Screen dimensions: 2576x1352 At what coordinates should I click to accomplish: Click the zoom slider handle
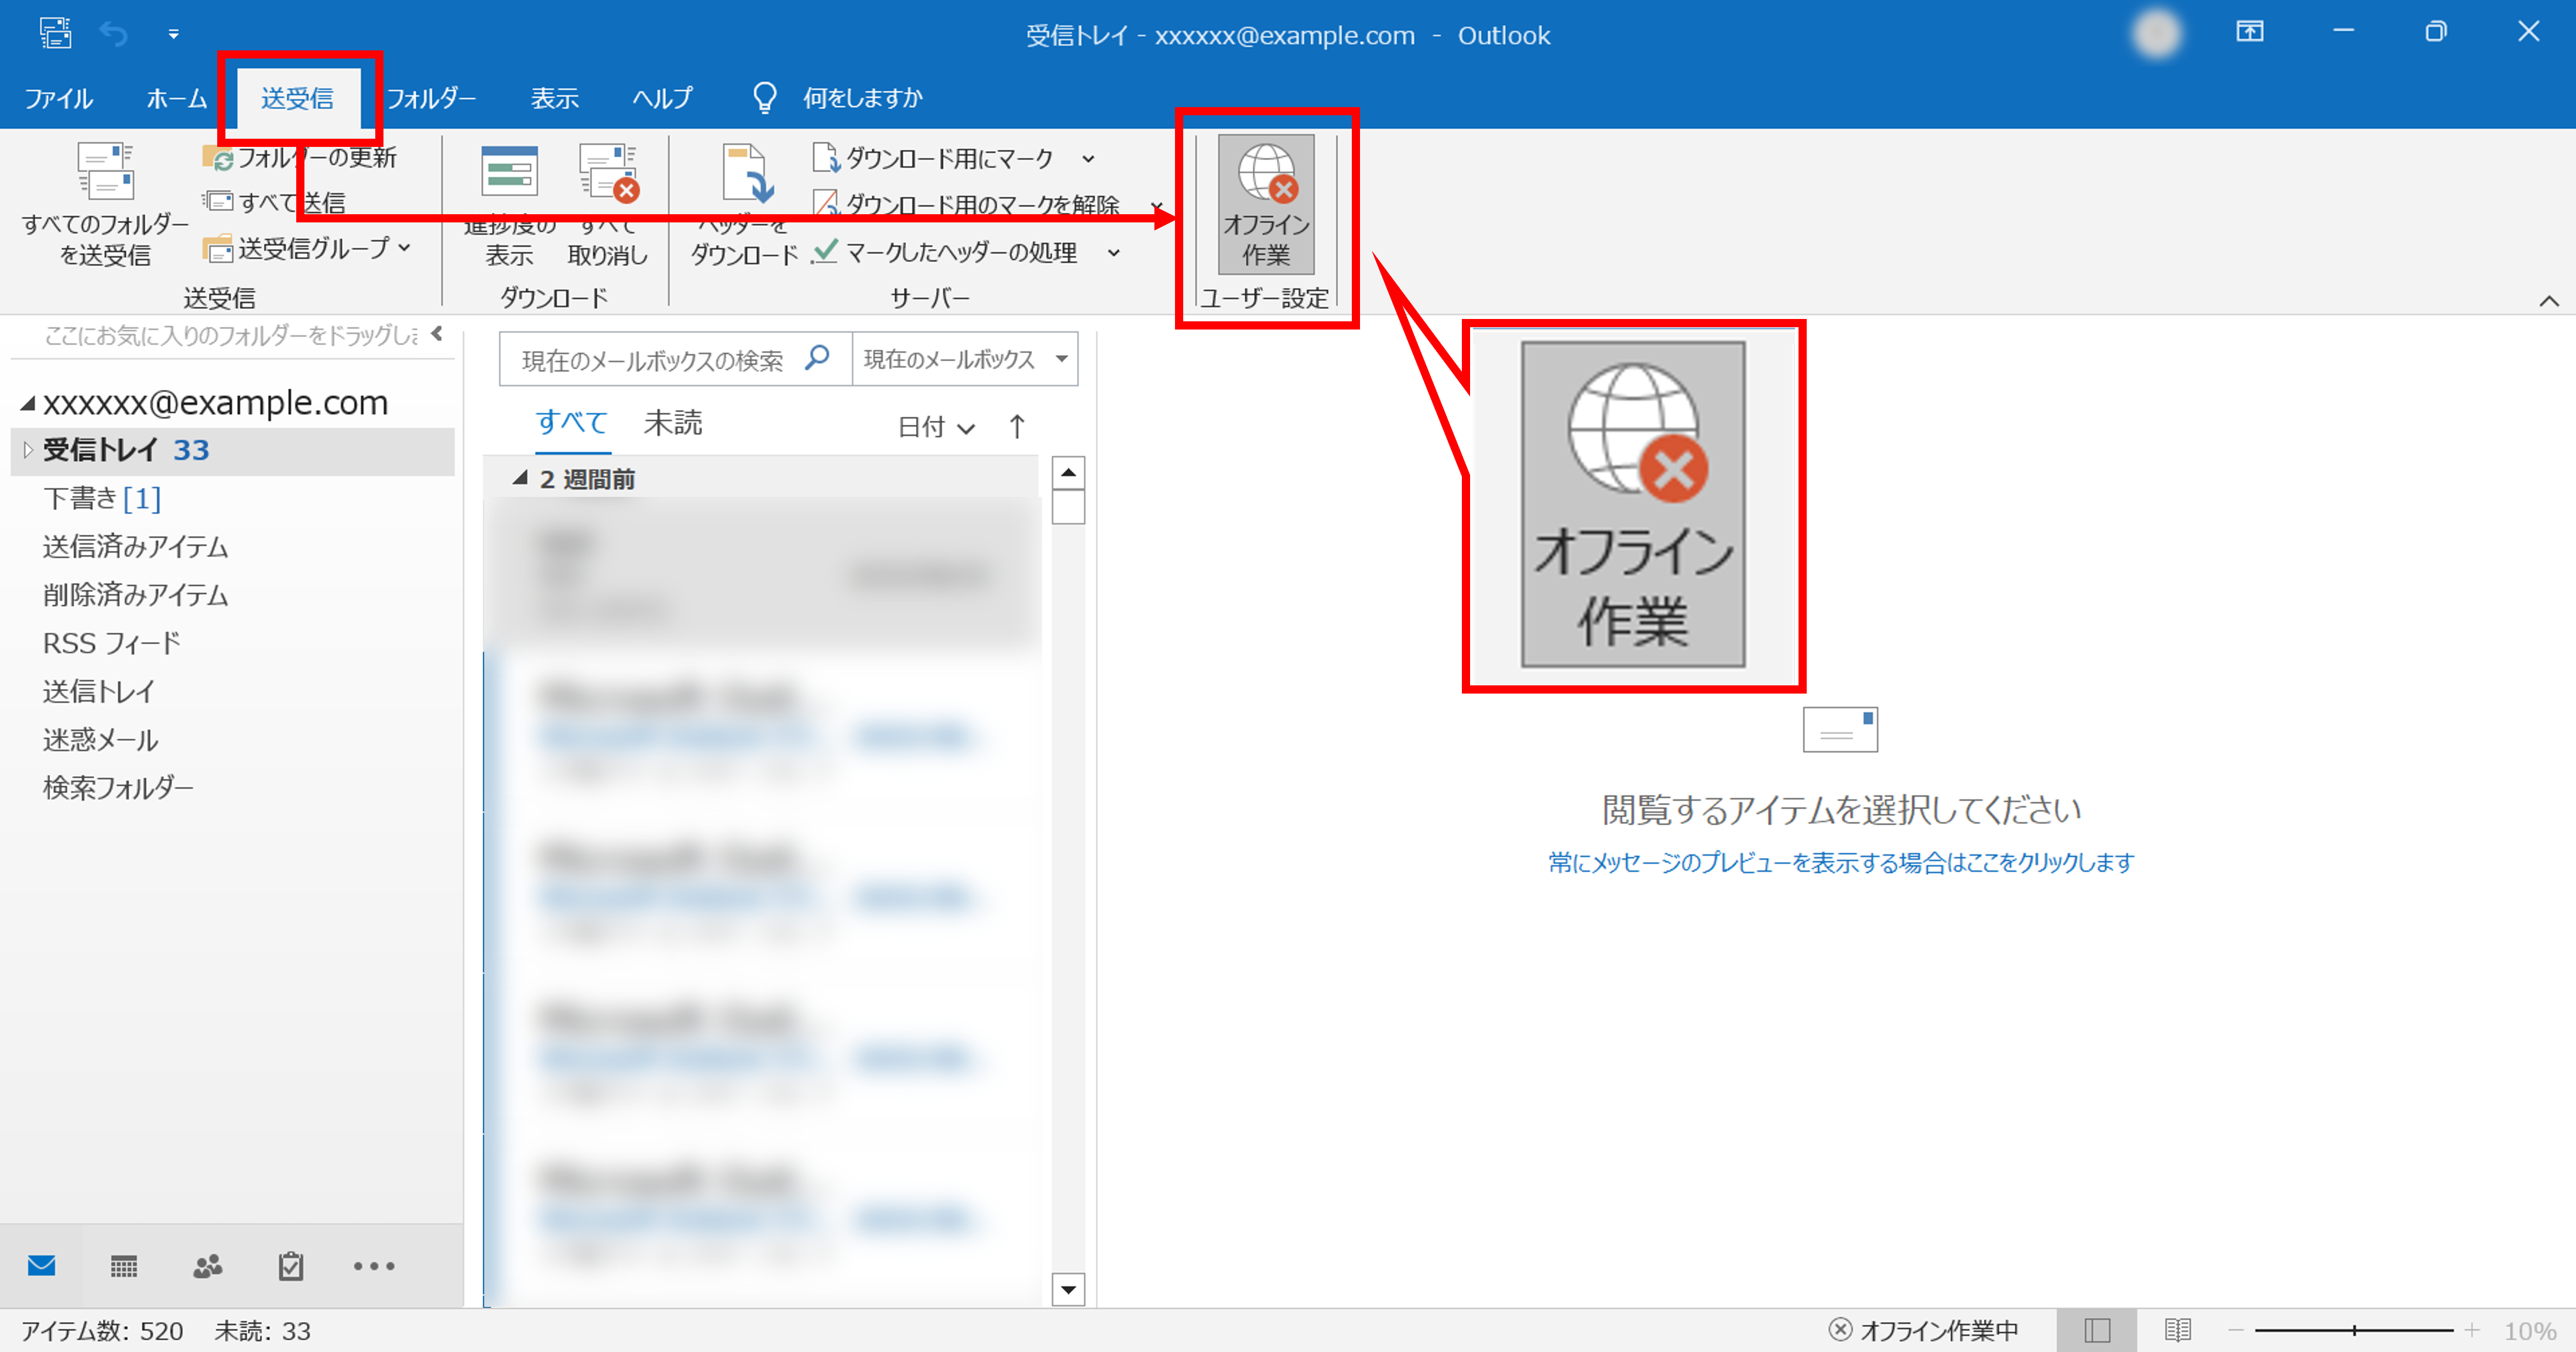click(2354, 1330)
